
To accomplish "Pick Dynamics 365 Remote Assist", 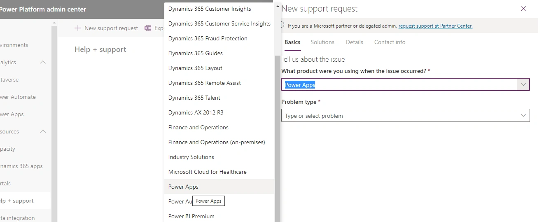I will point(219,83).
